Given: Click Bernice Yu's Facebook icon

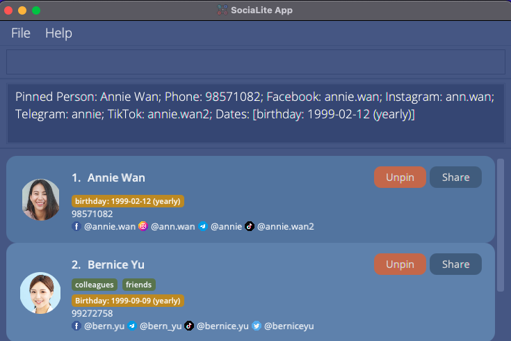Looking at the screenshot, I should coord(76,326).
